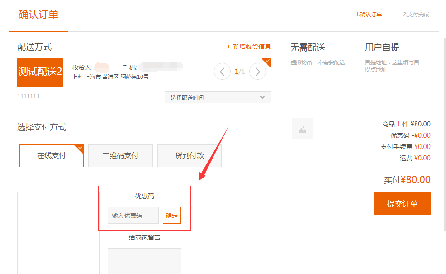This screenshot has width=446, height=274.
Task: Switch to 用户自提 pickup option
Action: (x=382, y=48)
